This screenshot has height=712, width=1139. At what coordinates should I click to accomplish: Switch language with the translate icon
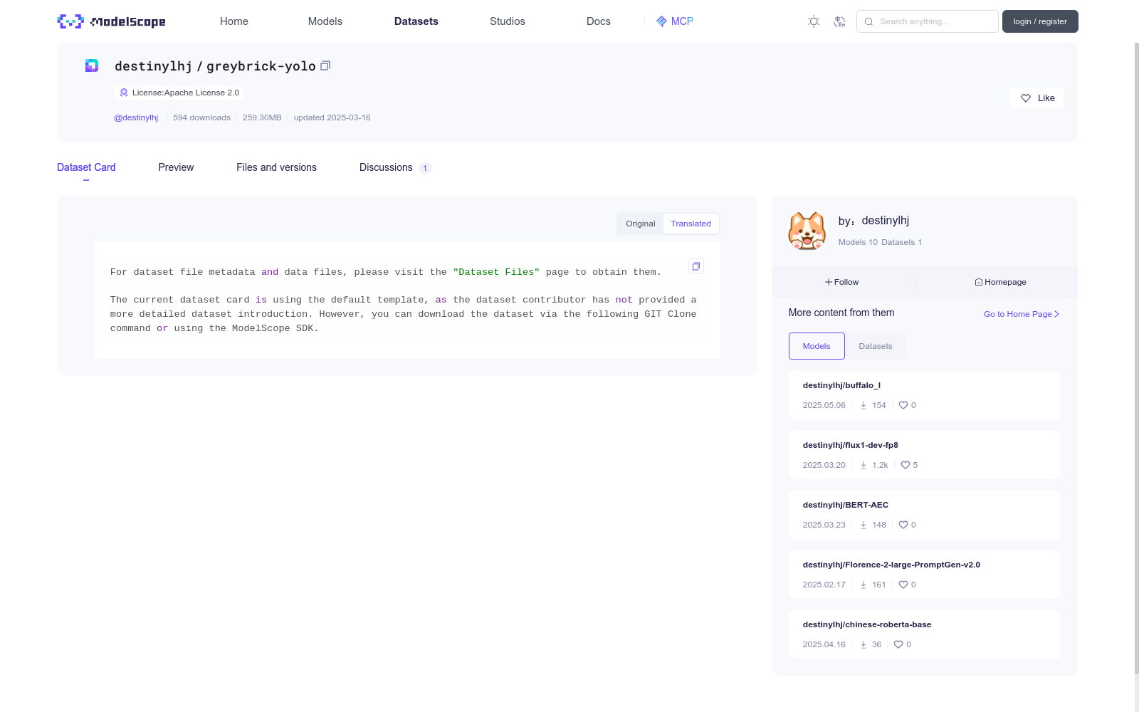(839, 21)
